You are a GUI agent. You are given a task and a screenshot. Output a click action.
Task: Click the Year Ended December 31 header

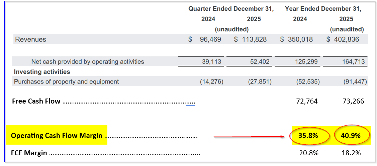(323, 9)
